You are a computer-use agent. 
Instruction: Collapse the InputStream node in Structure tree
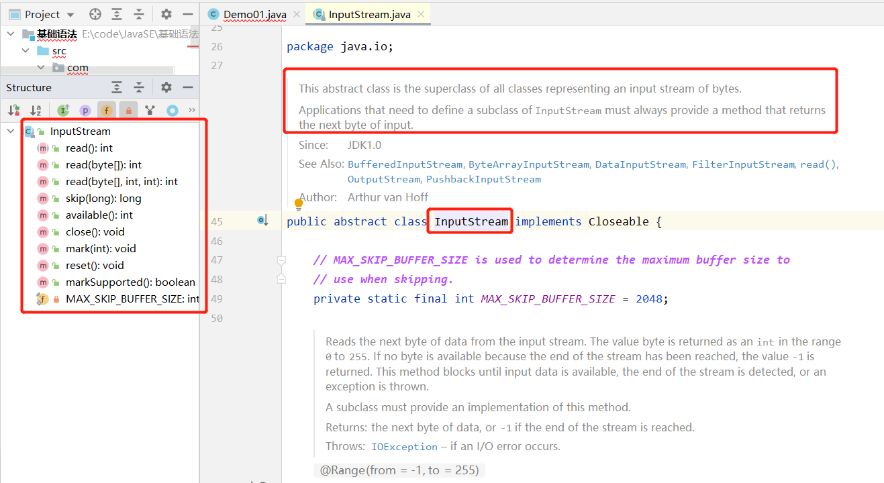(x=11, y=131)
